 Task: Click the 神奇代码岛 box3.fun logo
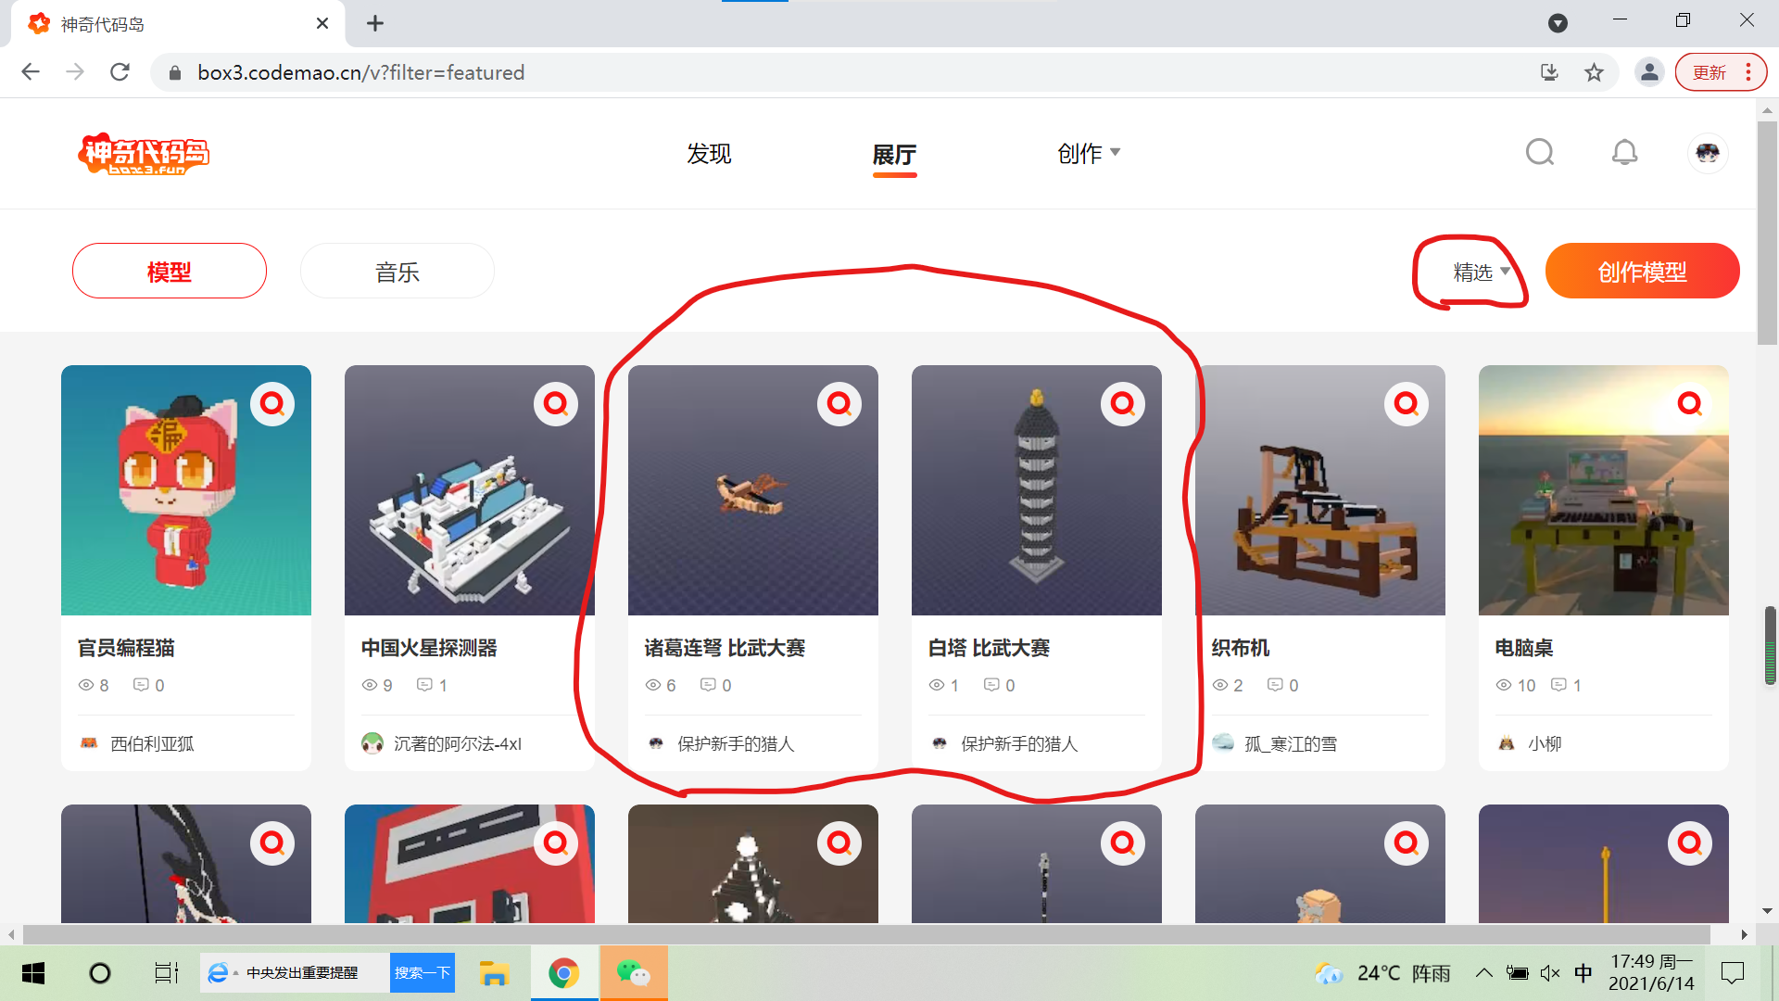click(144, 153)
